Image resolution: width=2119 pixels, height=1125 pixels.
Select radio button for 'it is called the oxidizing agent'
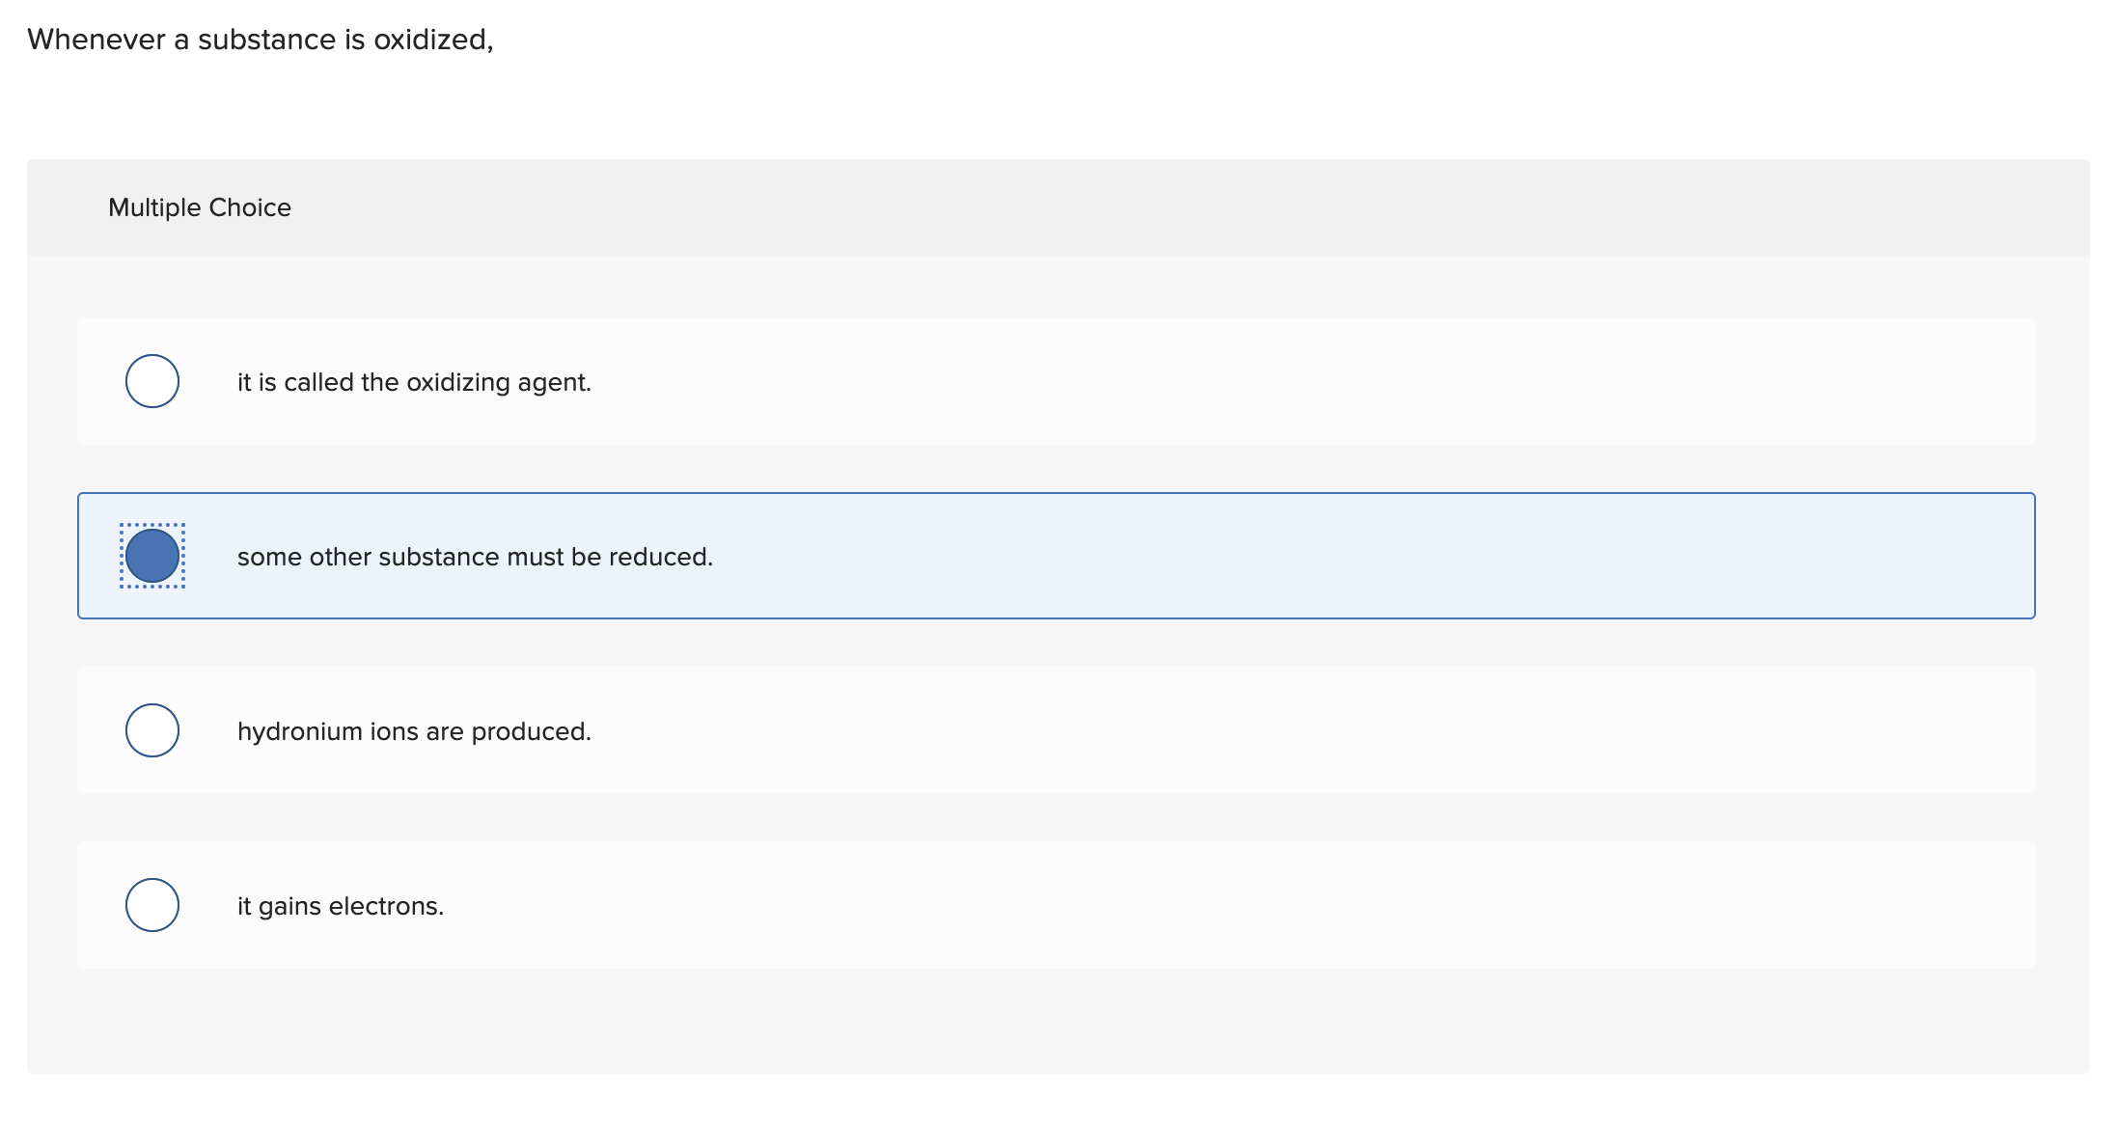click(x=152, y=381)
